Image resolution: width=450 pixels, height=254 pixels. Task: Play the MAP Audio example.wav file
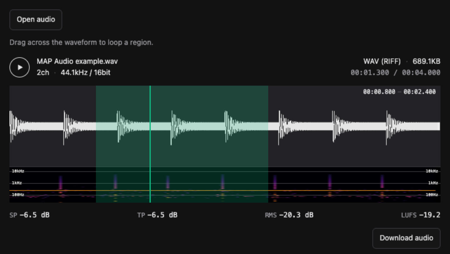click(x=20, y=67)
